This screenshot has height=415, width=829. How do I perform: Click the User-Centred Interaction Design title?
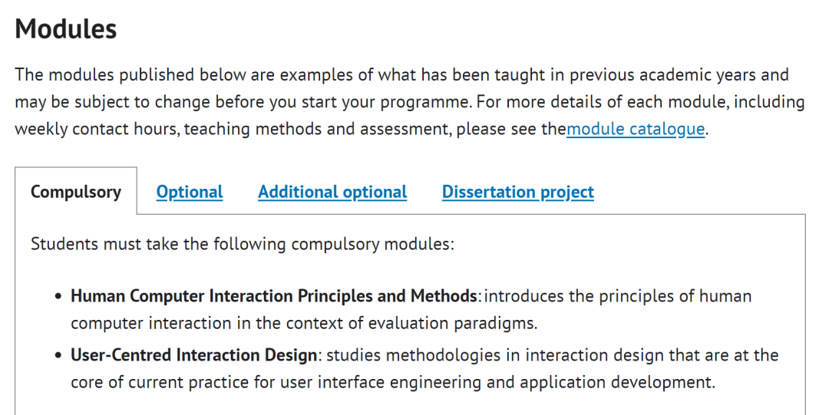(x=193, y=354)
